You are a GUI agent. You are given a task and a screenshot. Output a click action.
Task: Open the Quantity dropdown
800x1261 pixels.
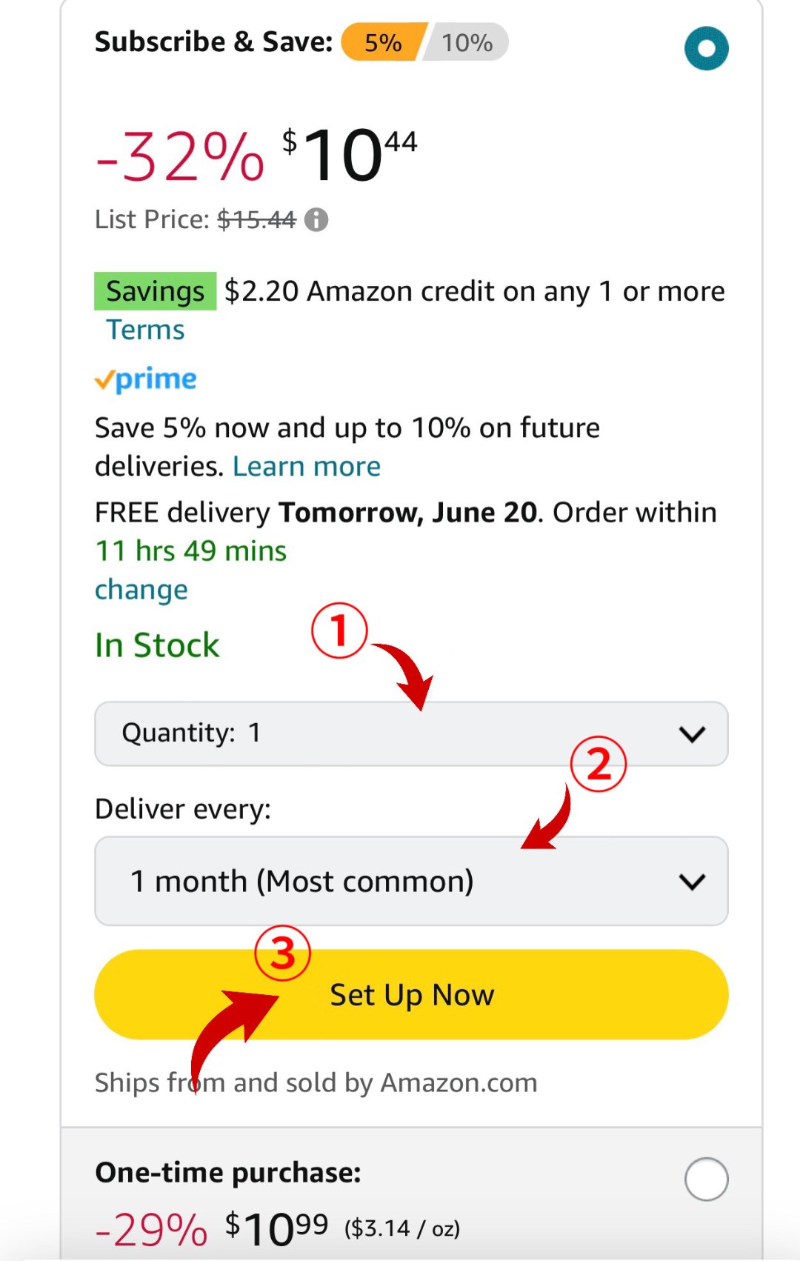point(411,733)
